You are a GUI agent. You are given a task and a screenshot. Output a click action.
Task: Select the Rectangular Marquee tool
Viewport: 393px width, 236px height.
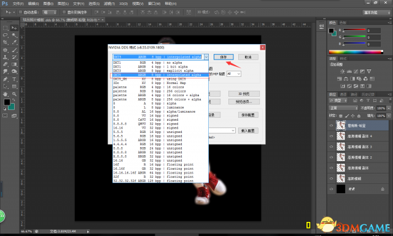[6, 28]
